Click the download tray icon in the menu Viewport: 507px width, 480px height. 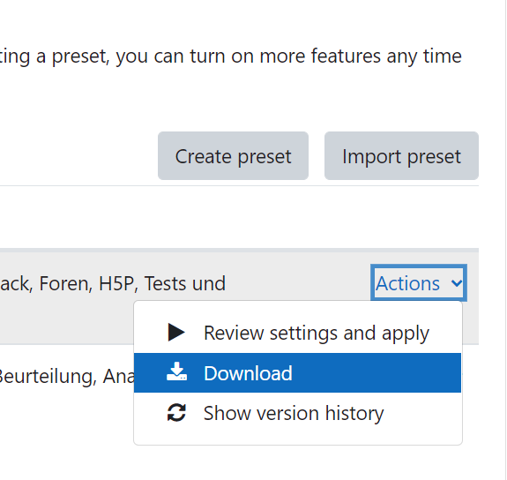tap(176, 371)
